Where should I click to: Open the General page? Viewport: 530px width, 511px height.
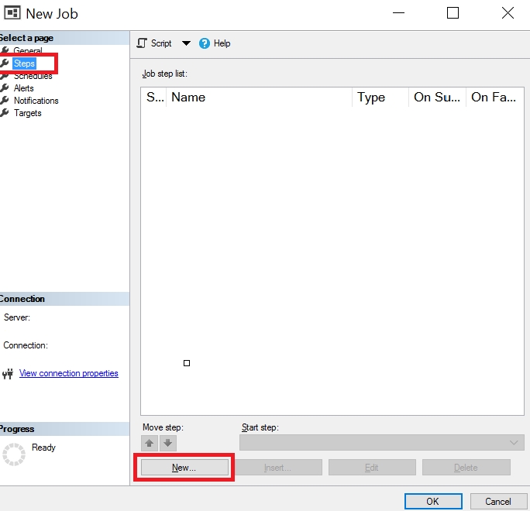28,50
